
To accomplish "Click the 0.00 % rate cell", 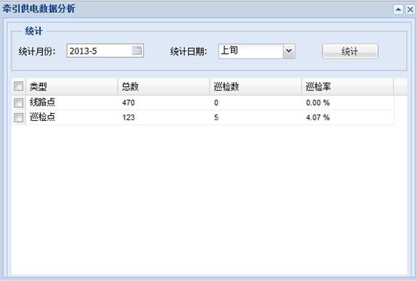I will [x=318, y=103].
